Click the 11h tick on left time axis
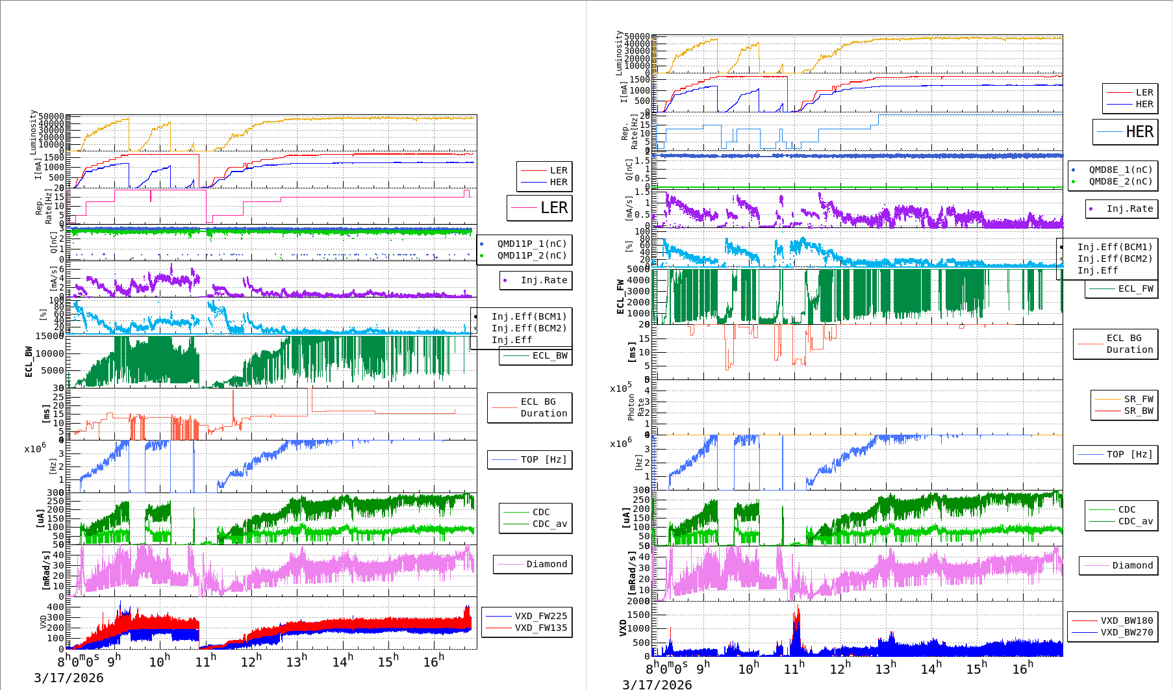The image size is (1173, 690). point(205,661)
